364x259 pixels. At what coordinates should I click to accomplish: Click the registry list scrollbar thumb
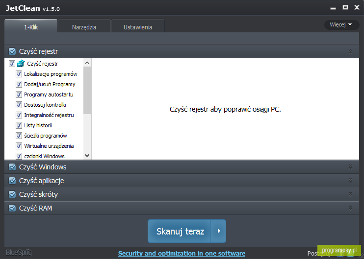(x=87, y=90)
